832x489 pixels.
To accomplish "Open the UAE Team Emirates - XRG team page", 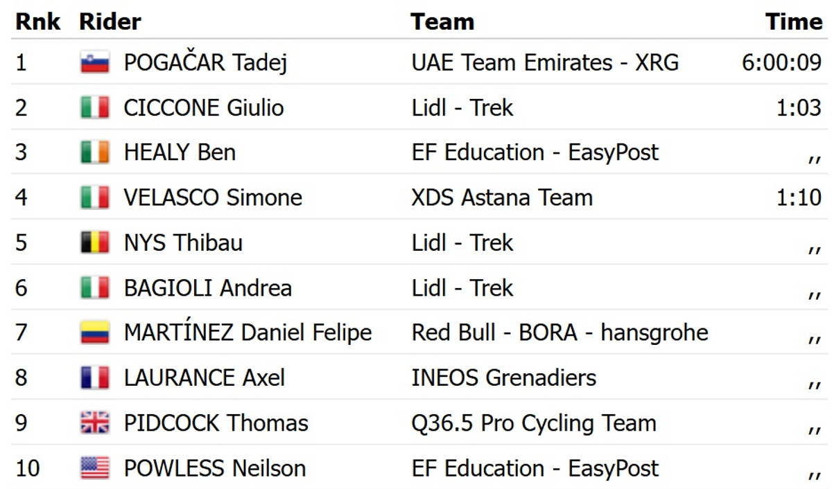I will point(545,63).
